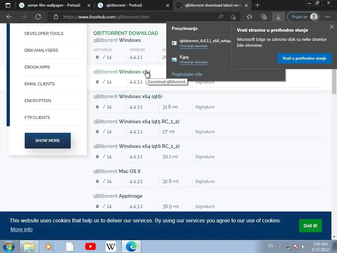Click the SHOW MORE button
Viewport: 337px width, 253px height.
[47, 140]
